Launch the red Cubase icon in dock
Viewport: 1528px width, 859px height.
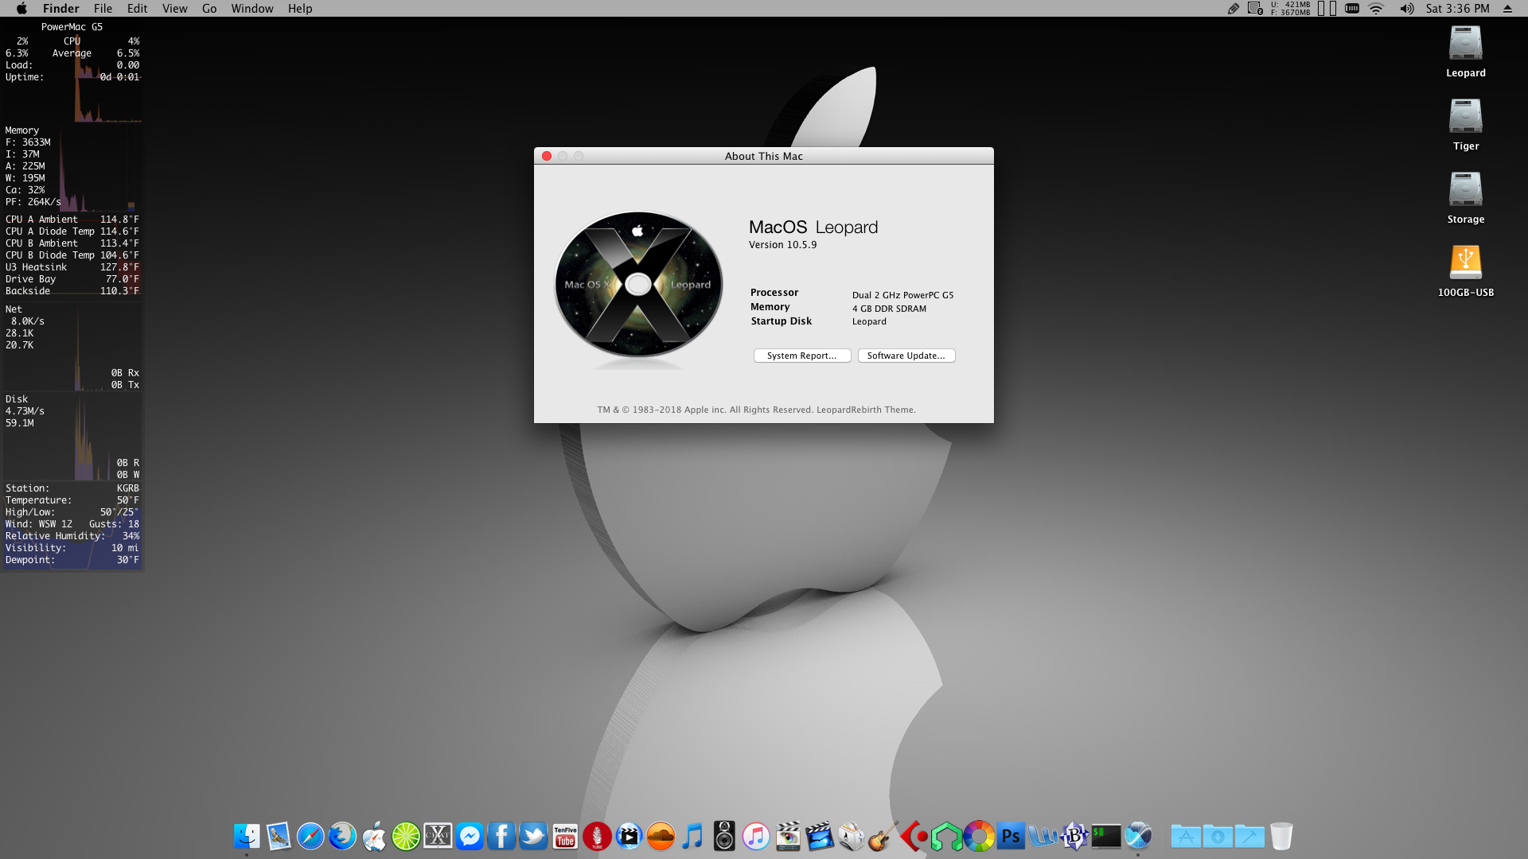coord(915,836)
